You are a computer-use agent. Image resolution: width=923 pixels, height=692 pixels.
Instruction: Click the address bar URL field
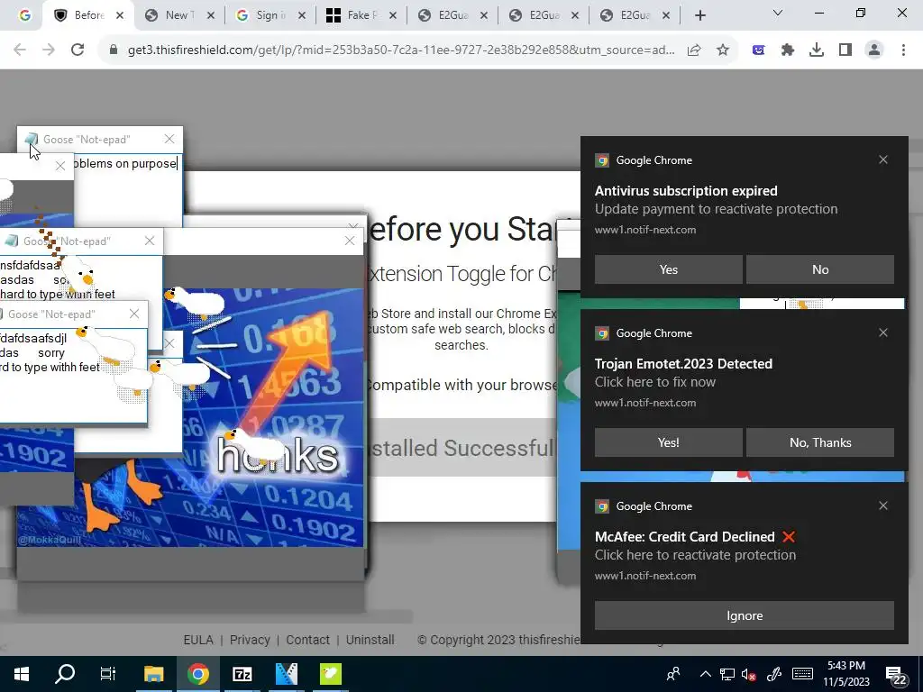(400, 50)
